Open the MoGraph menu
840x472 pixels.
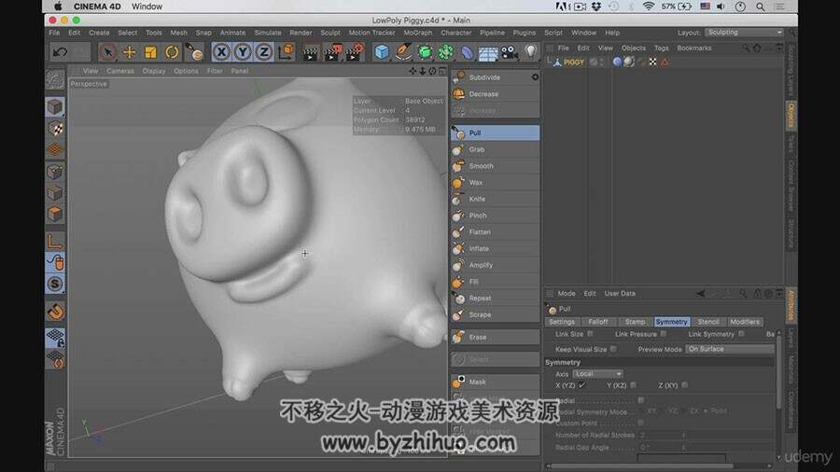(417, 33)
